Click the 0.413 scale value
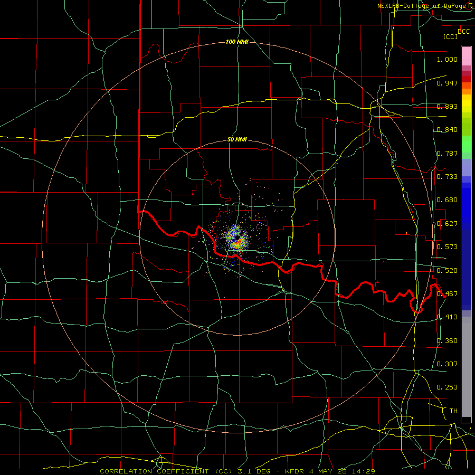The image size is (475, 475). 447,317
